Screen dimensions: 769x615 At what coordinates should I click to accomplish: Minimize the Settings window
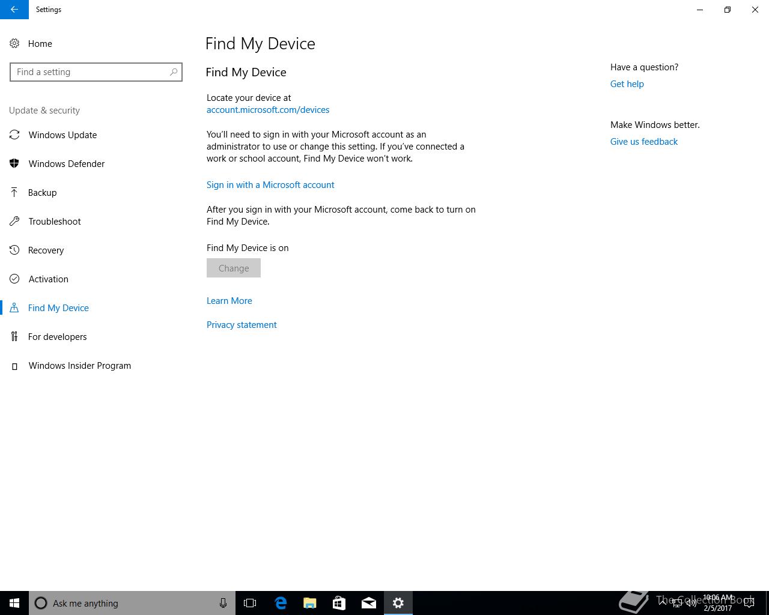click(700, 10)
